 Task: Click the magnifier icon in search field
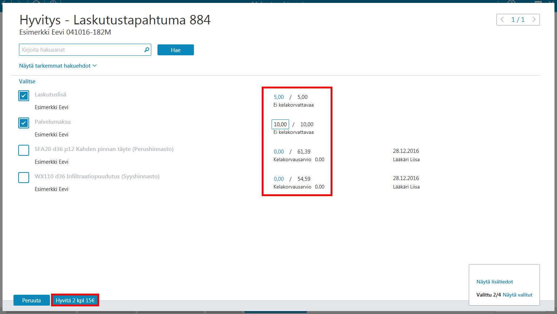pyautogui.click(x=147, y=50)
